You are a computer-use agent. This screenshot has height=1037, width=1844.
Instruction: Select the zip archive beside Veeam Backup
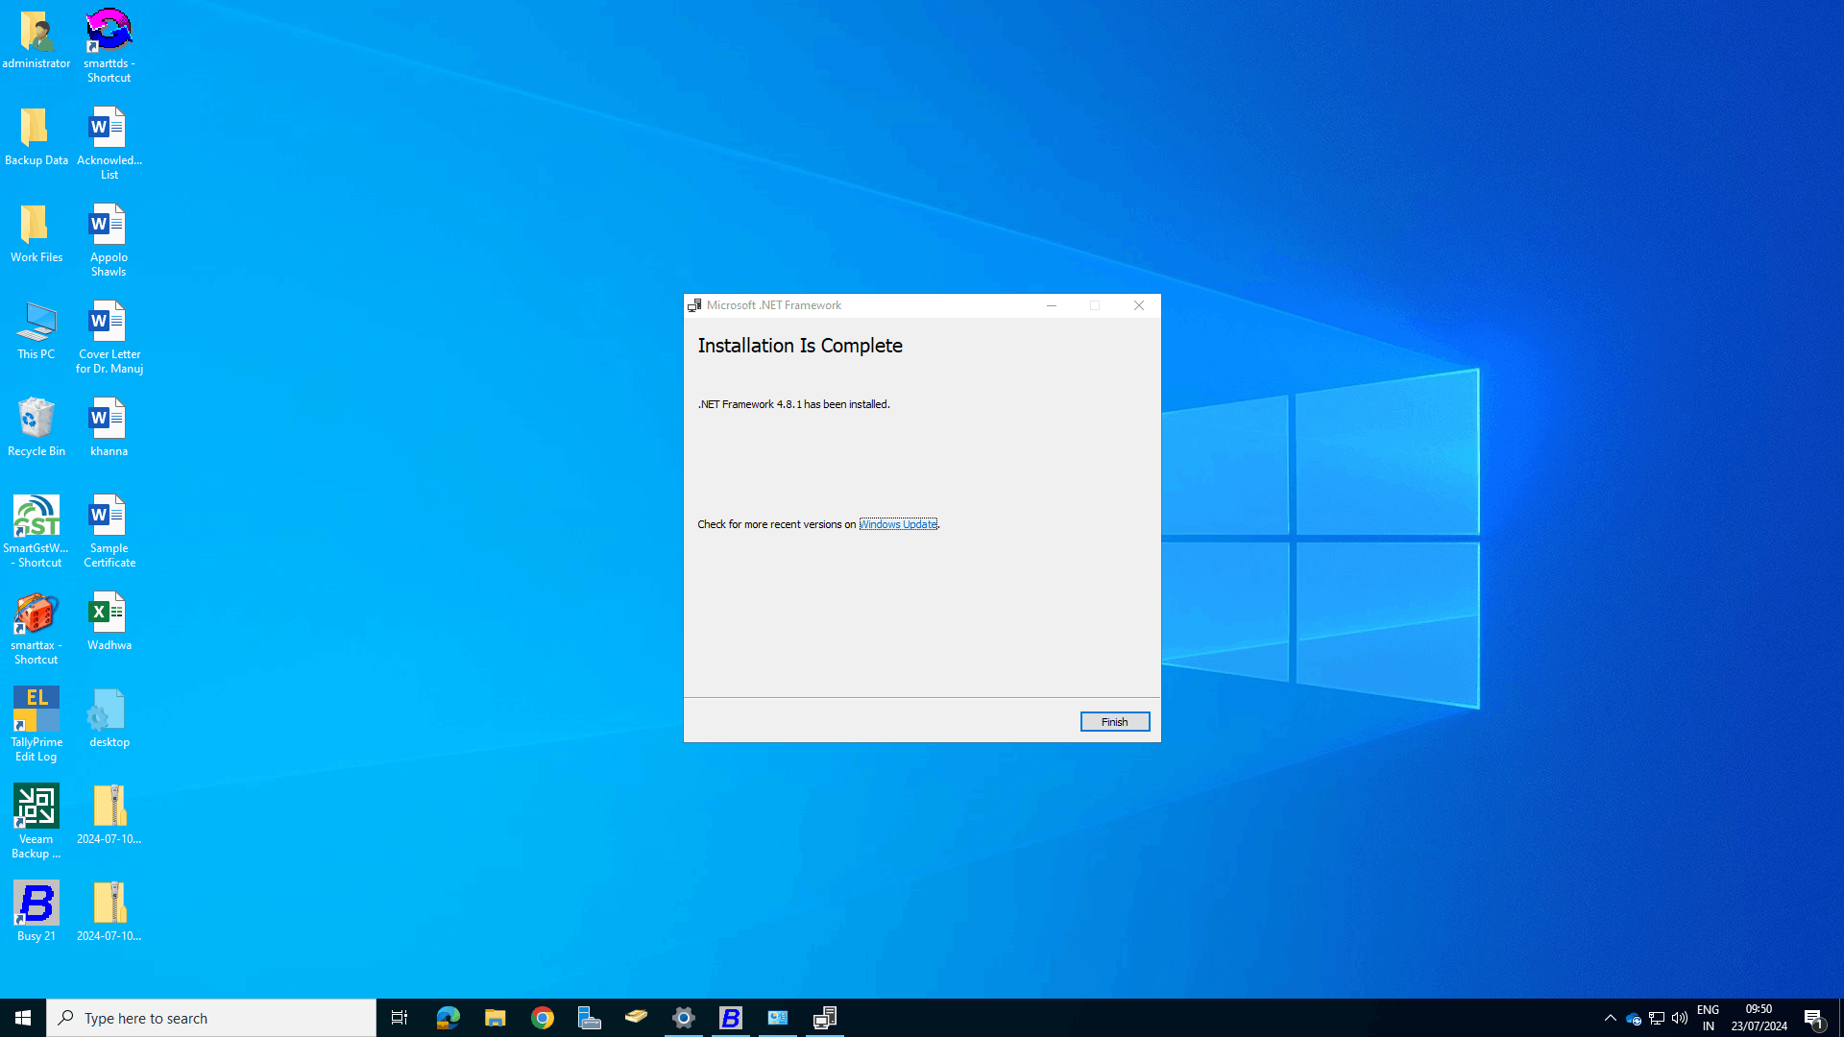(109, 816)
